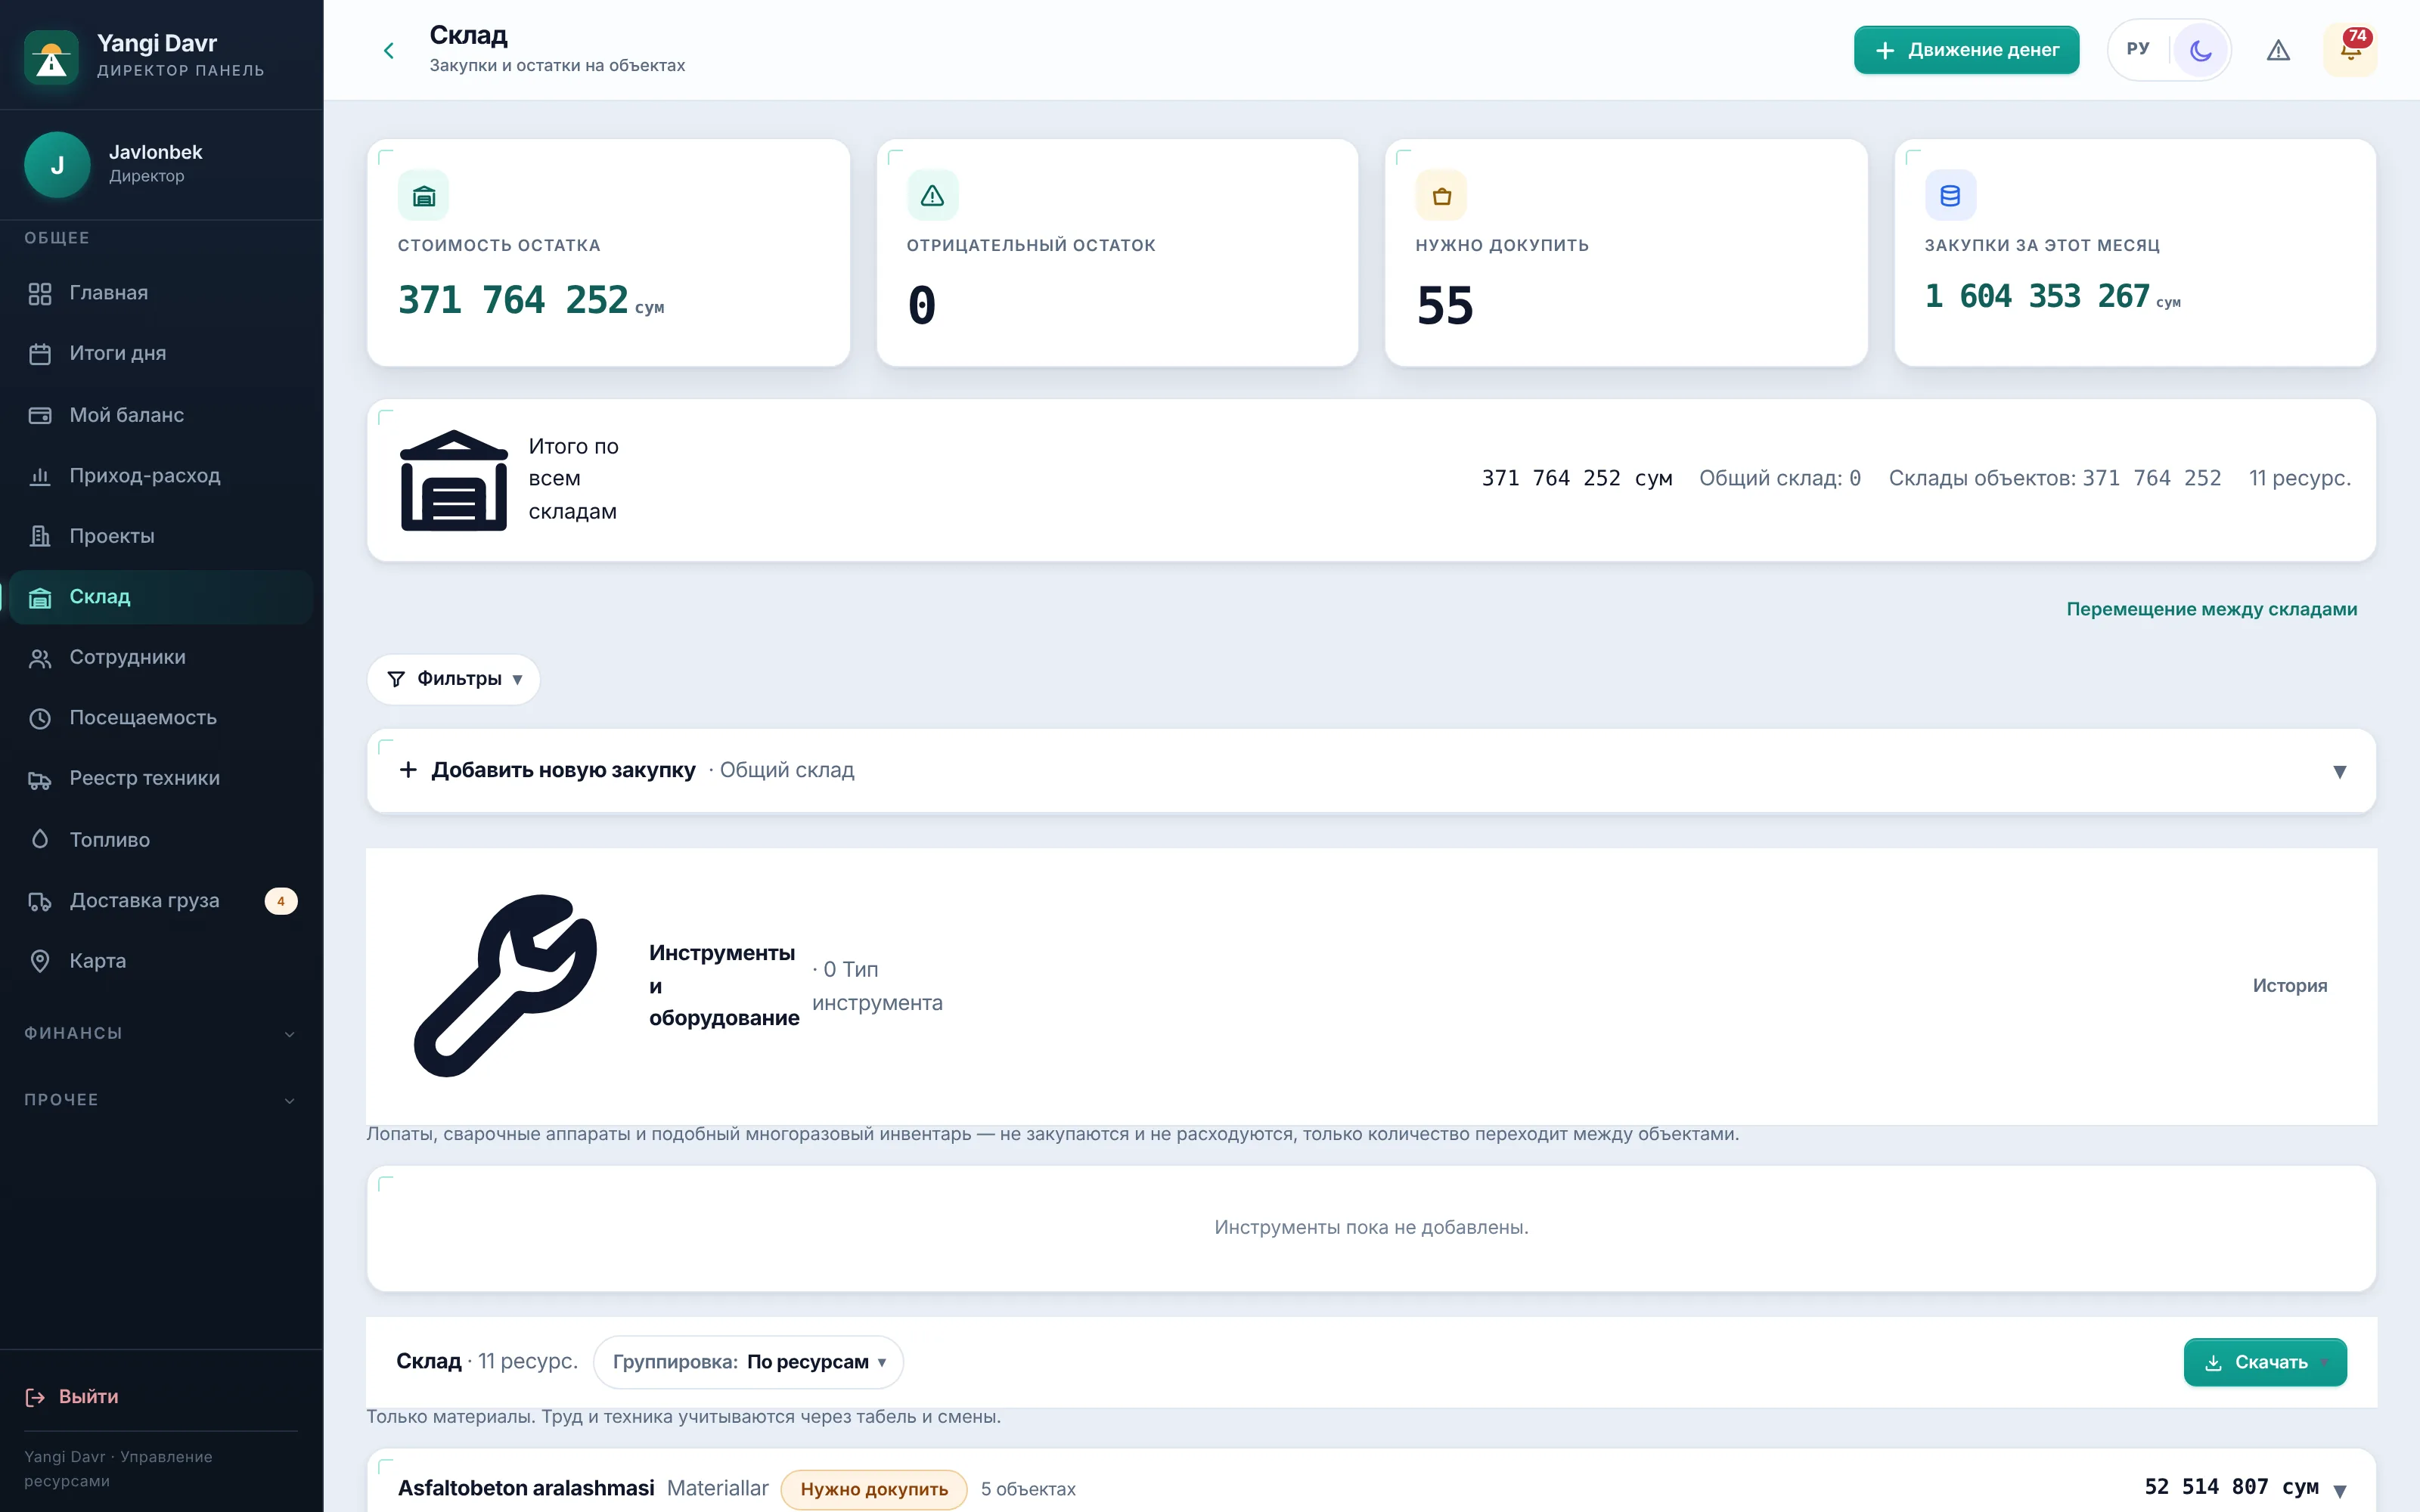Open Мой баланс page
This screenshot has width=2420, height=1512.
point(161,415)
